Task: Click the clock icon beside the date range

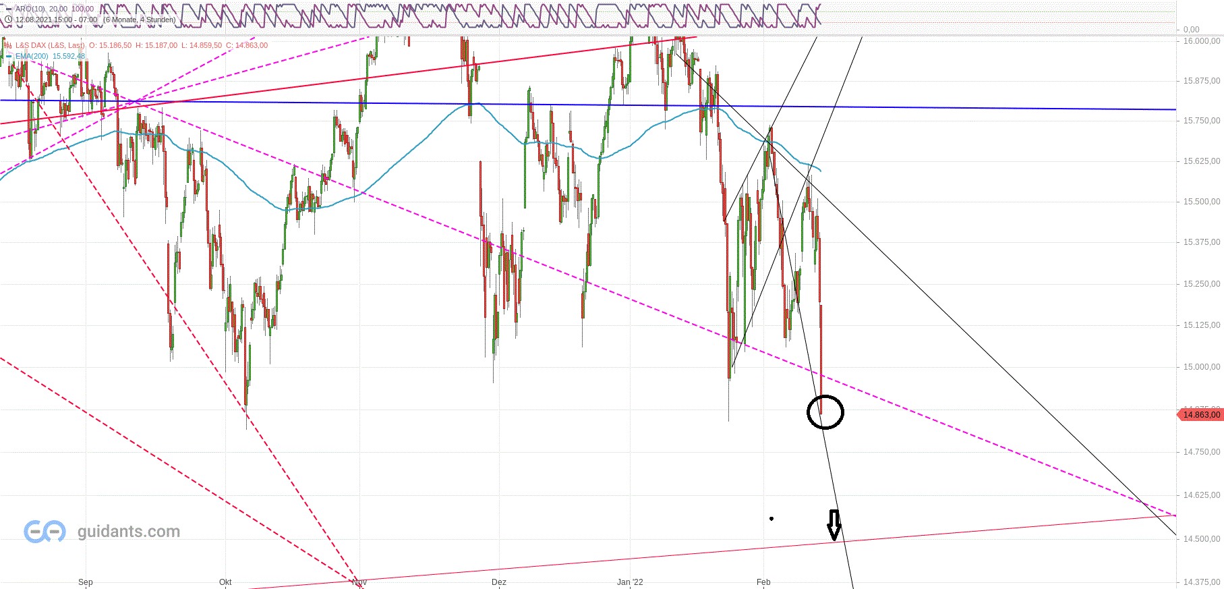Action: tap(9, 20)
